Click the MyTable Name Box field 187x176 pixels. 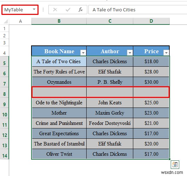[x=20, y=10]
